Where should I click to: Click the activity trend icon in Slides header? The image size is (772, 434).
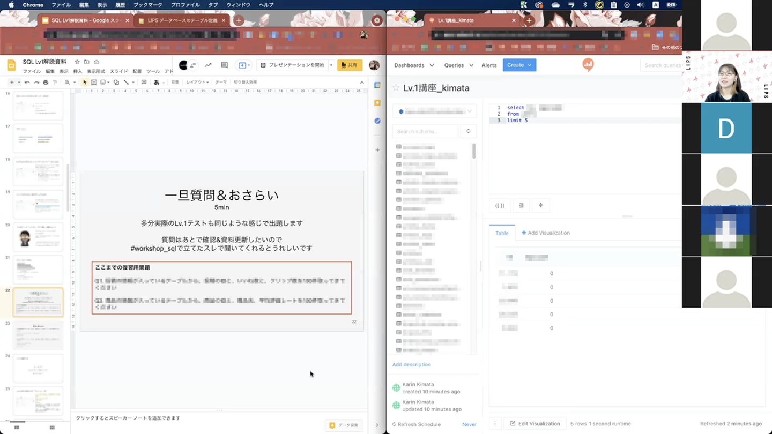coord(208,65)
